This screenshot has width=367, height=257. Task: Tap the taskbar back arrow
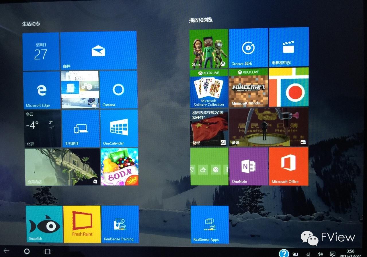[6, 251]
